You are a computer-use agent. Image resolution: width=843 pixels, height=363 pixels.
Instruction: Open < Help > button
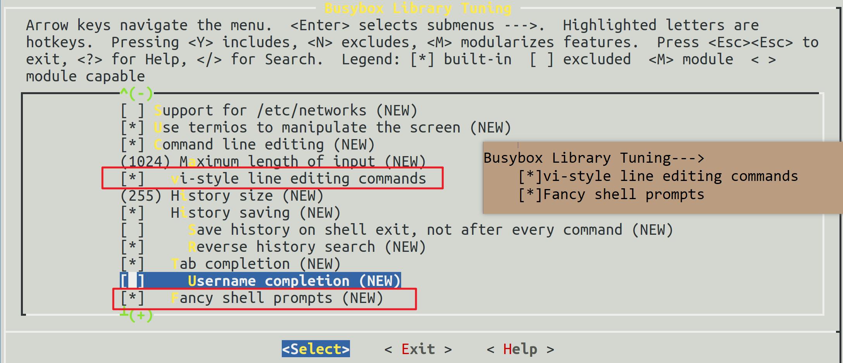pos(520,349)
